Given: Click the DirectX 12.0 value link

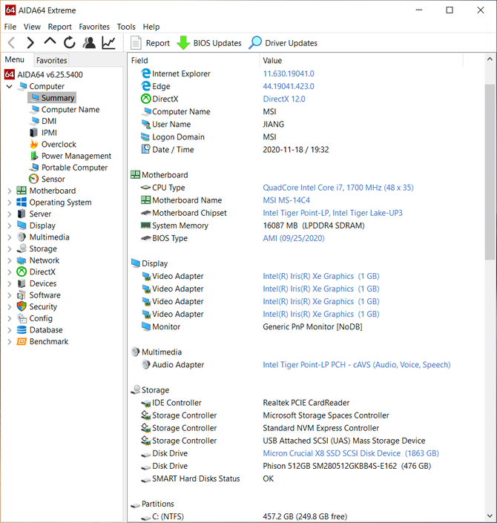Looking at the screenshot, I should pos(284,99).
